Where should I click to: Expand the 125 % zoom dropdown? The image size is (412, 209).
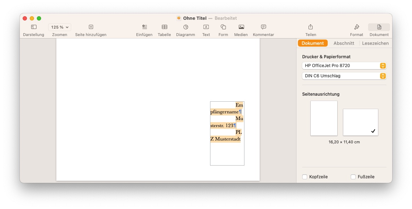[60, 27]
